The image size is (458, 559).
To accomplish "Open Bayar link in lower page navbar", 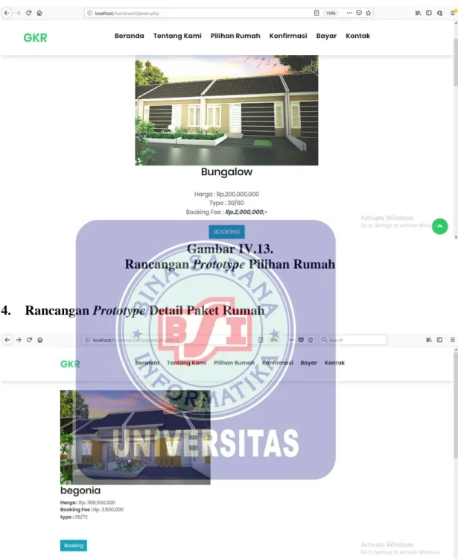I will coord(308,362).
